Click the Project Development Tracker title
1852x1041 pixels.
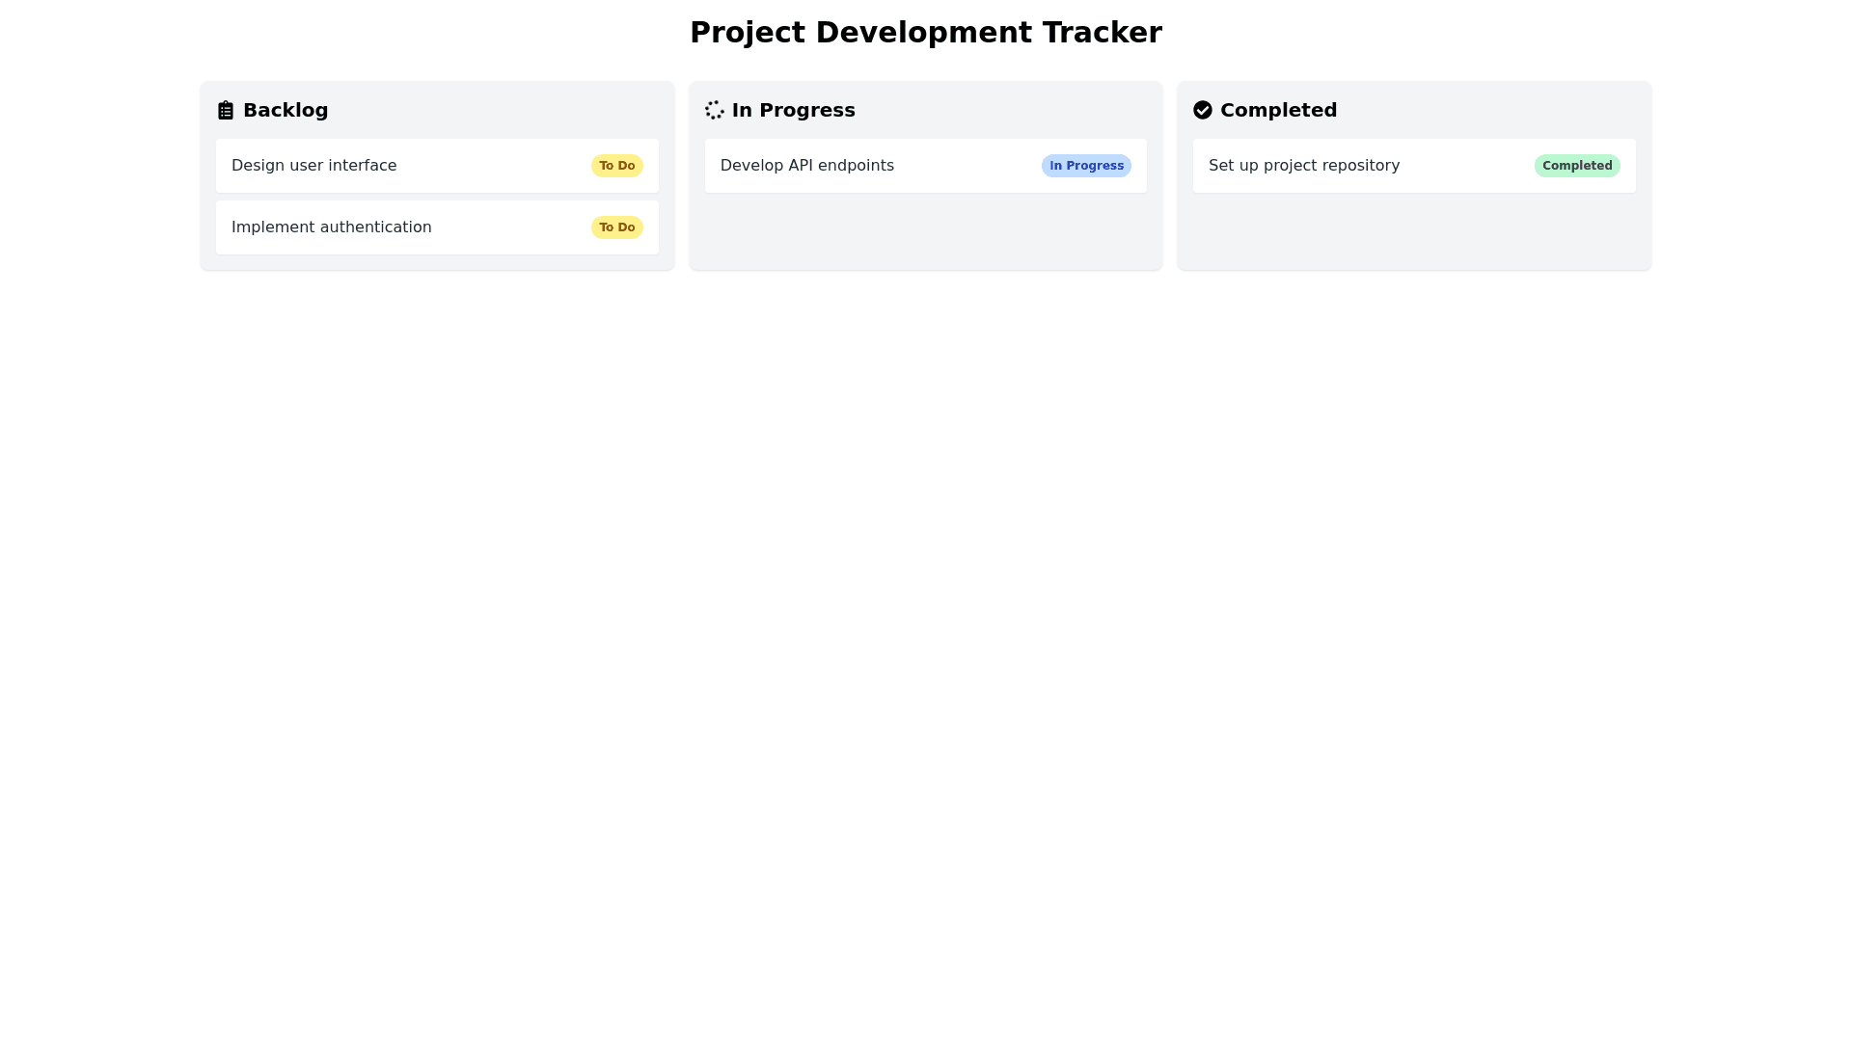click(x=925, y=33)
